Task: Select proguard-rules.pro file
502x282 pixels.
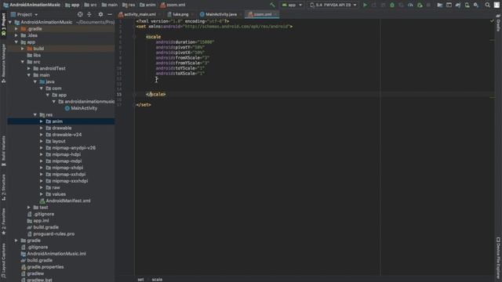Action: click(x=50, y=234)
